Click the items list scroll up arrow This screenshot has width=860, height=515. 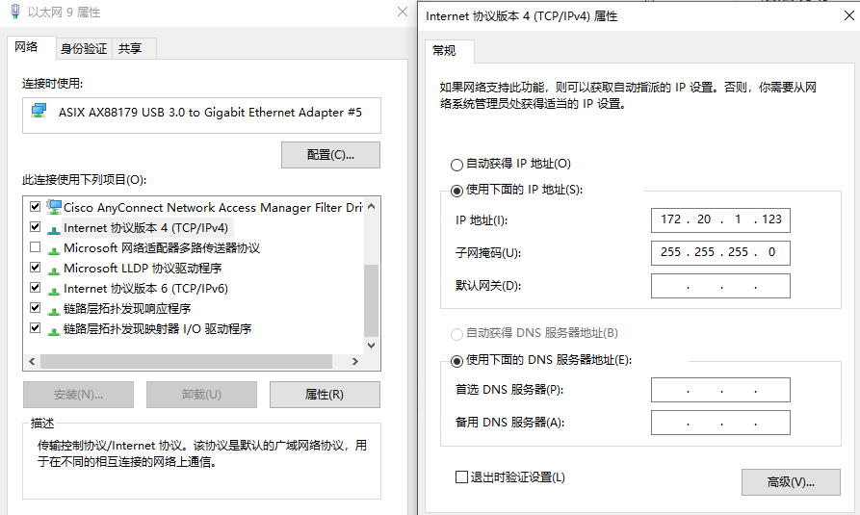pyautogui.click(x=372, y=206)
